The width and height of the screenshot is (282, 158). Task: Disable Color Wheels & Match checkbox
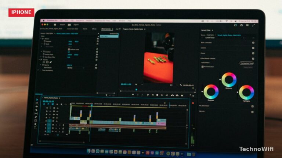click(253, 59)
